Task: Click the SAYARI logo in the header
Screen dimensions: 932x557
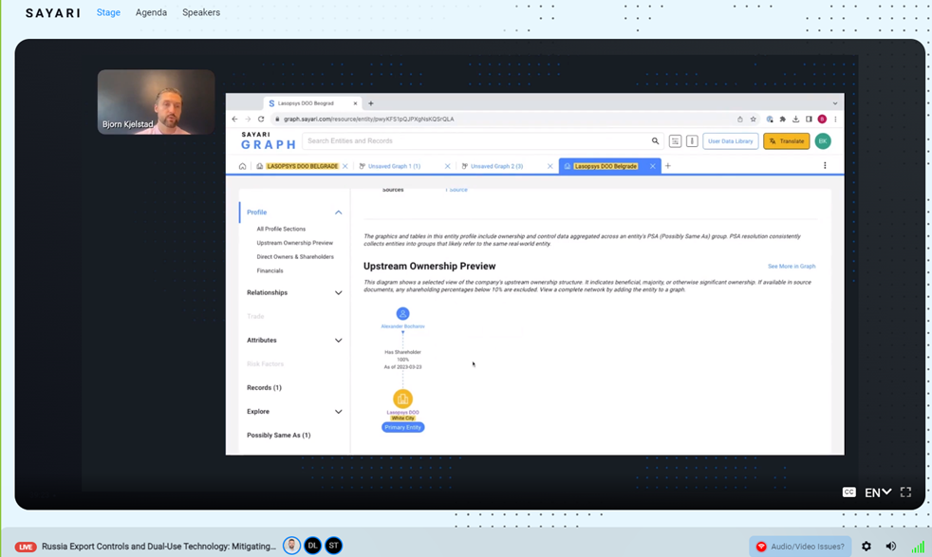Action: [52, 13]
